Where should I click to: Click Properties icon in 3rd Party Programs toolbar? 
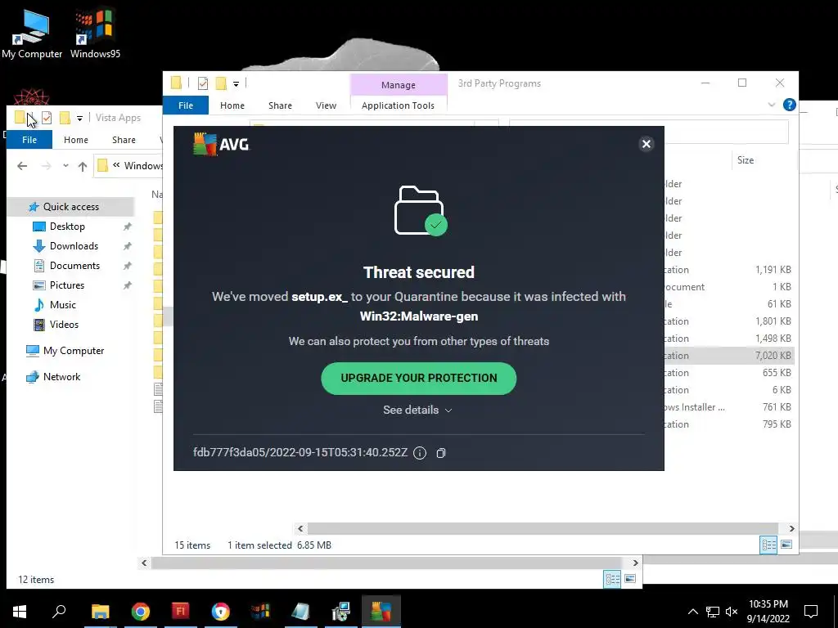203,83
